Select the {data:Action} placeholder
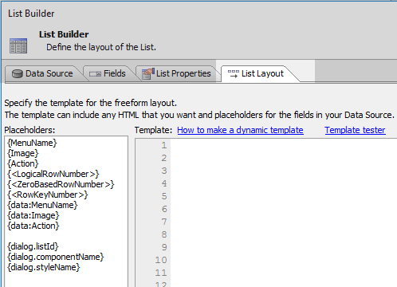 (x=33, y=226)
